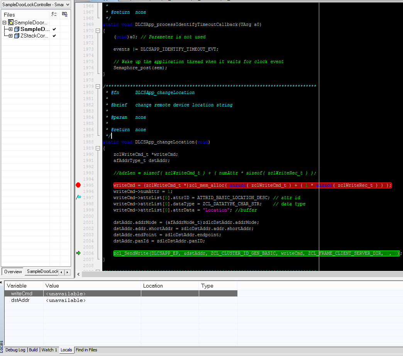Open the Watch 1 panel tab

49,350
